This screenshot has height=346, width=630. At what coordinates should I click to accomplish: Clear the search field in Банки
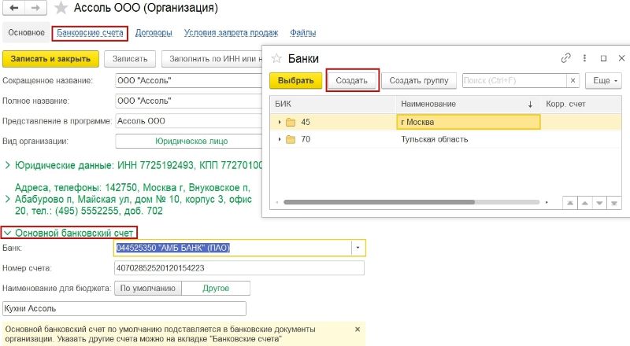click(573, 81)
